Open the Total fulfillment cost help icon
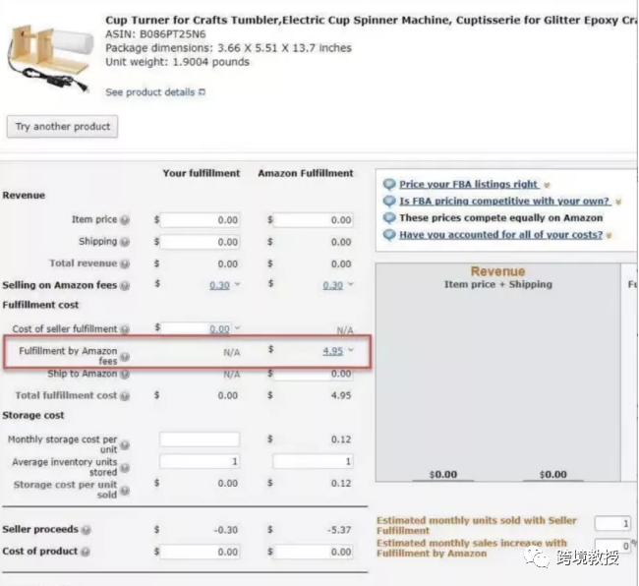This screenshot has width=639, height=586. [125, 396]
